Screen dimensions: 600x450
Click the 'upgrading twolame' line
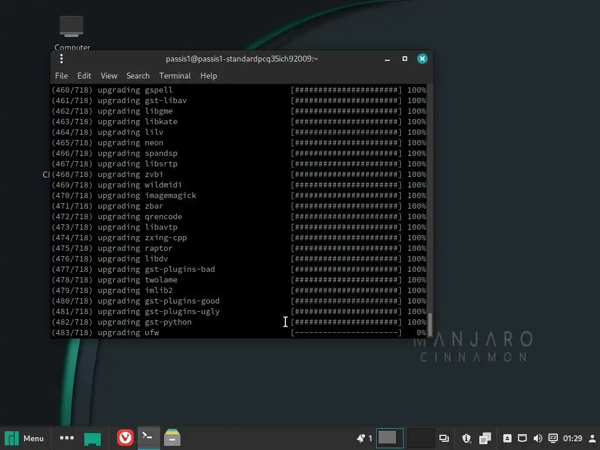click(239, 279)
